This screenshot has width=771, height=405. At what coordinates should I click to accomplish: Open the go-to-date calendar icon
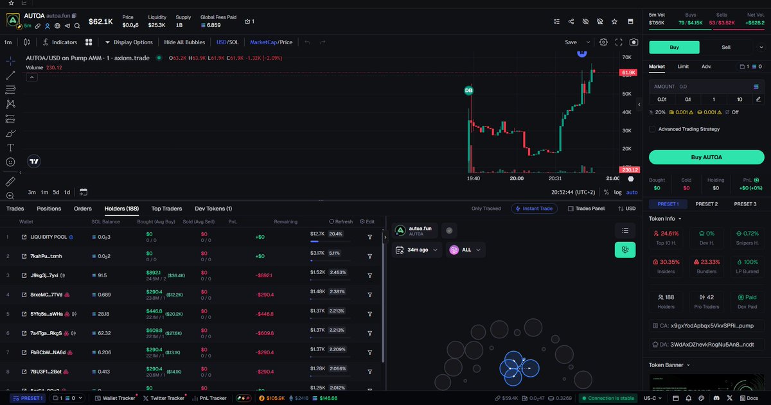click(x=84, y=192)
